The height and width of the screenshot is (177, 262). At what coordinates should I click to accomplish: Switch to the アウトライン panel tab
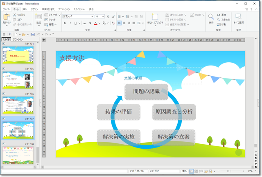(x=18, y=40)
